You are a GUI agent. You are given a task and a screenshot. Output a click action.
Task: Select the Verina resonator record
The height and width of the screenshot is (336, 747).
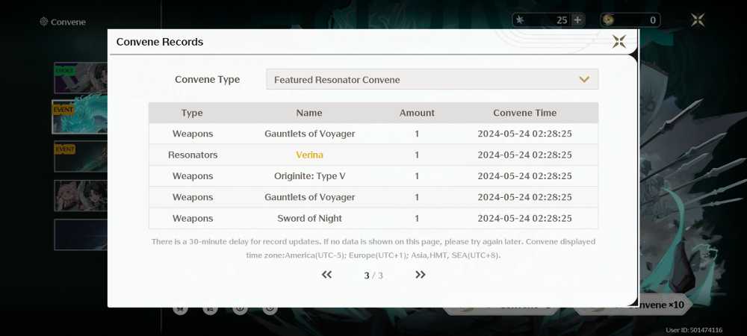click(x=373, y=155)
